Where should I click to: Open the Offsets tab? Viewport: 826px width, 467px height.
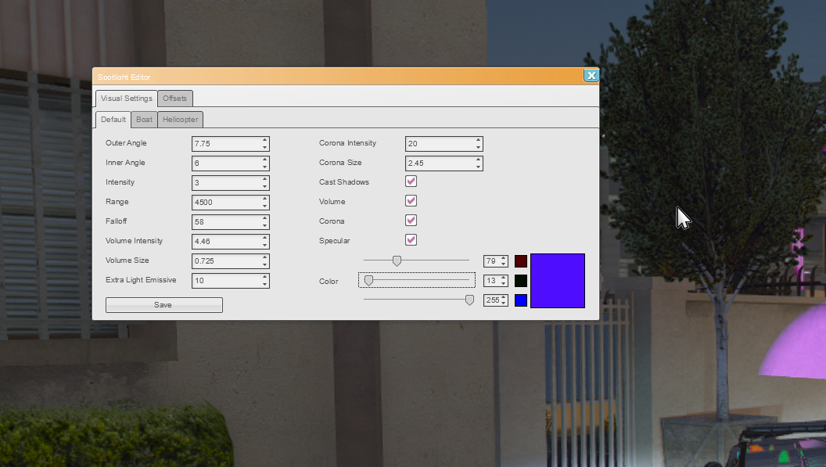175,99
